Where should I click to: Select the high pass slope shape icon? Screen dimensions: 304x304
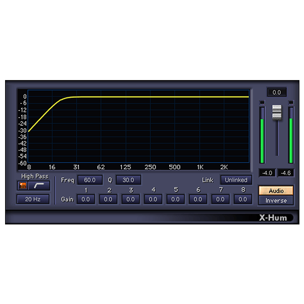(39, 185)
